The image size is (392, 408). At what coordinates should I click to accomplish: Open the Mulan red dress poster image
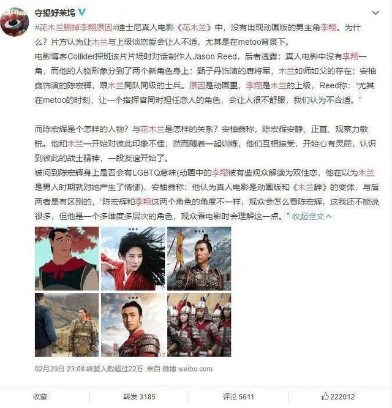[133, 259]
